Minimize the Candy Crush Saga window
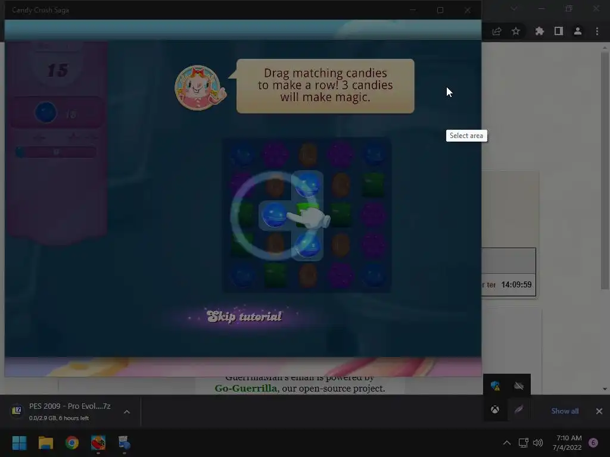 click(413, 10)
